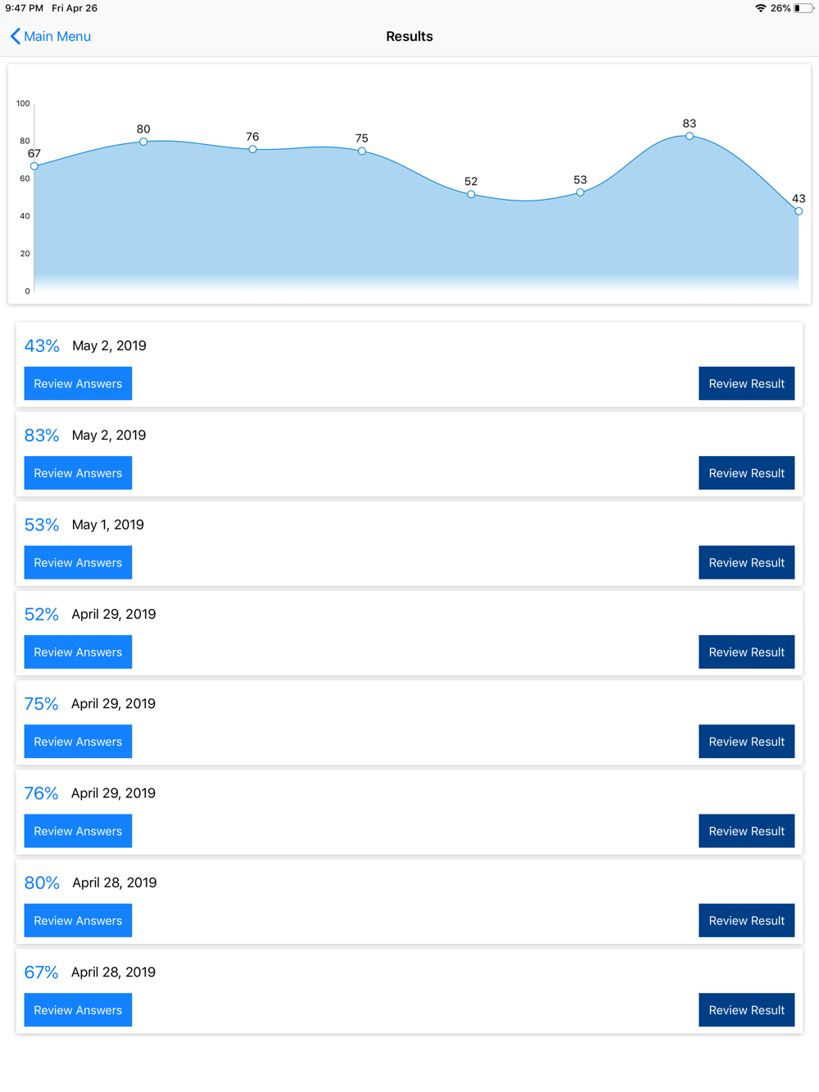Select the chart data point labeled 80
Image resolution: width=819 pixels, height=1092 pixels.
(143, 142)
